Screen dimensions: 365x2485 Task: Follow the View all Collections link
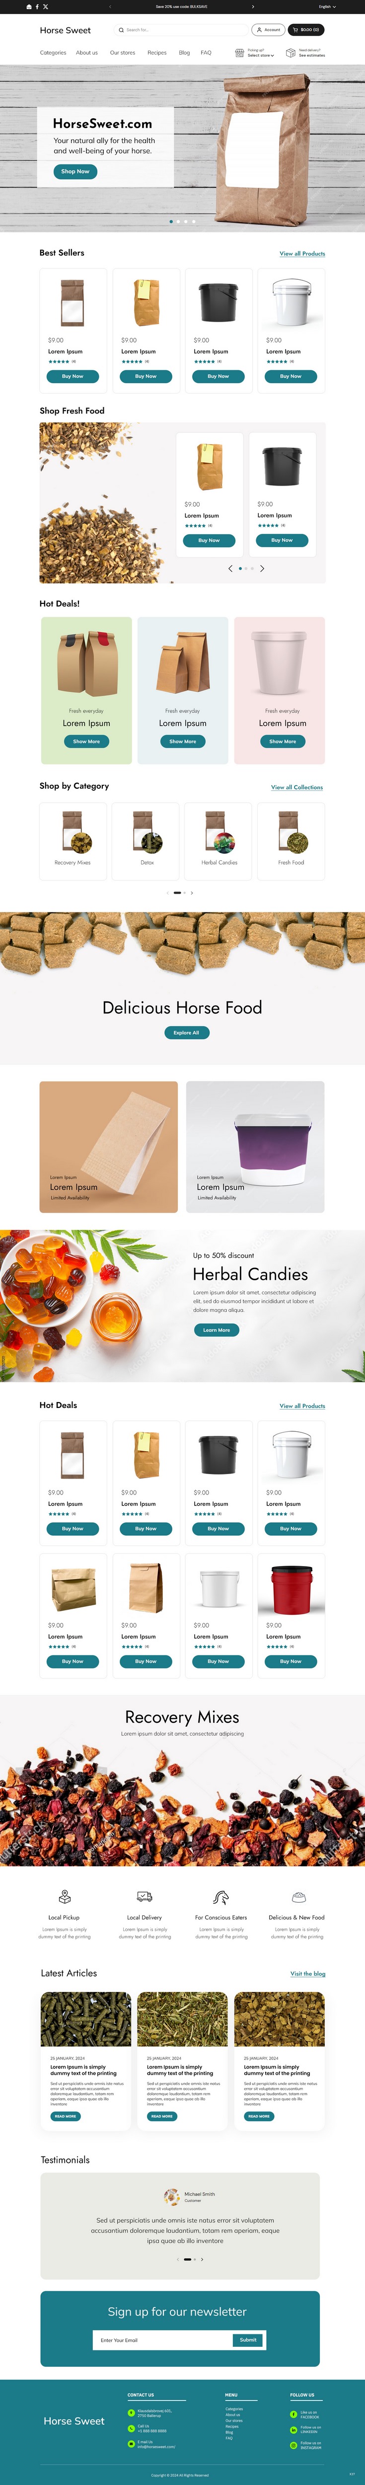[296, 787]
